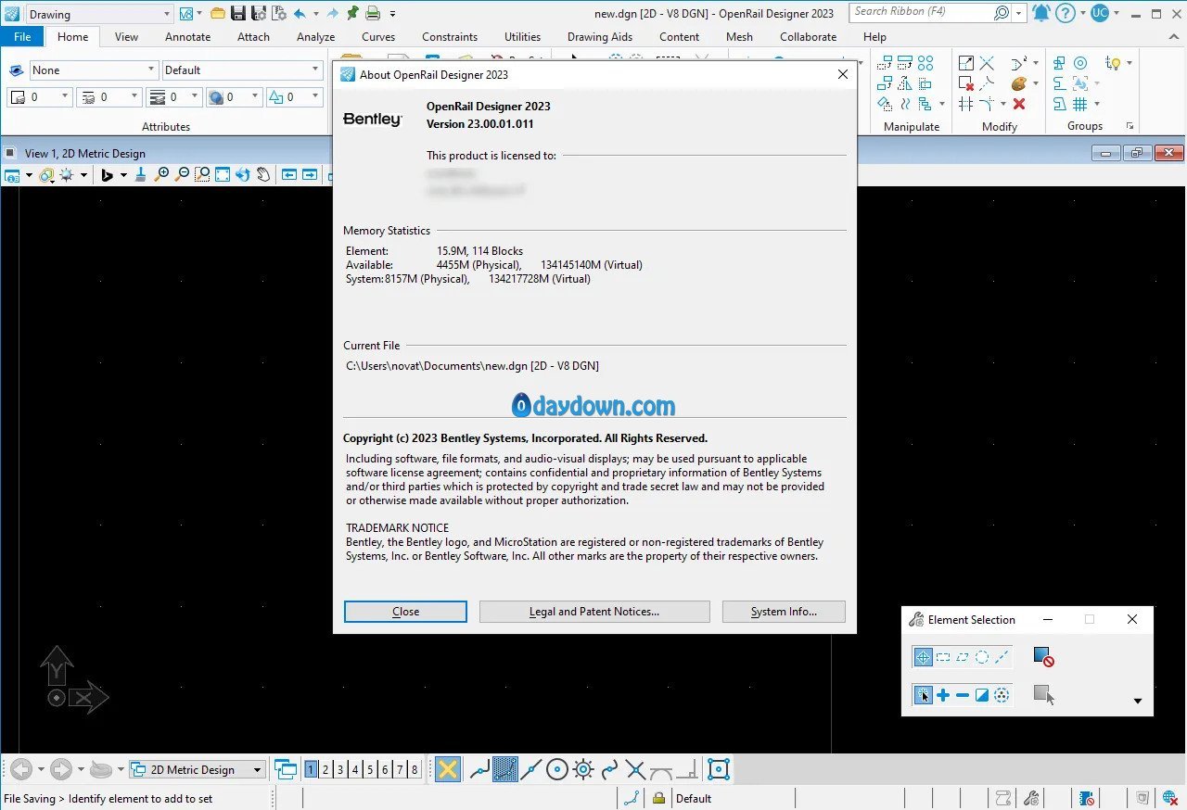1187x810 pixels.
Task: Select the Array tool with four circles
Action: click(925, 63)
